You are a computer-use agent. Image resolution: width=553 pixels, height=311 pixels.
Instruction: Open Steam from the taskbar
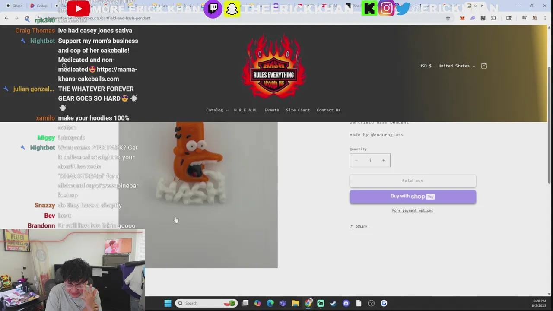click(x=333, y=303)
